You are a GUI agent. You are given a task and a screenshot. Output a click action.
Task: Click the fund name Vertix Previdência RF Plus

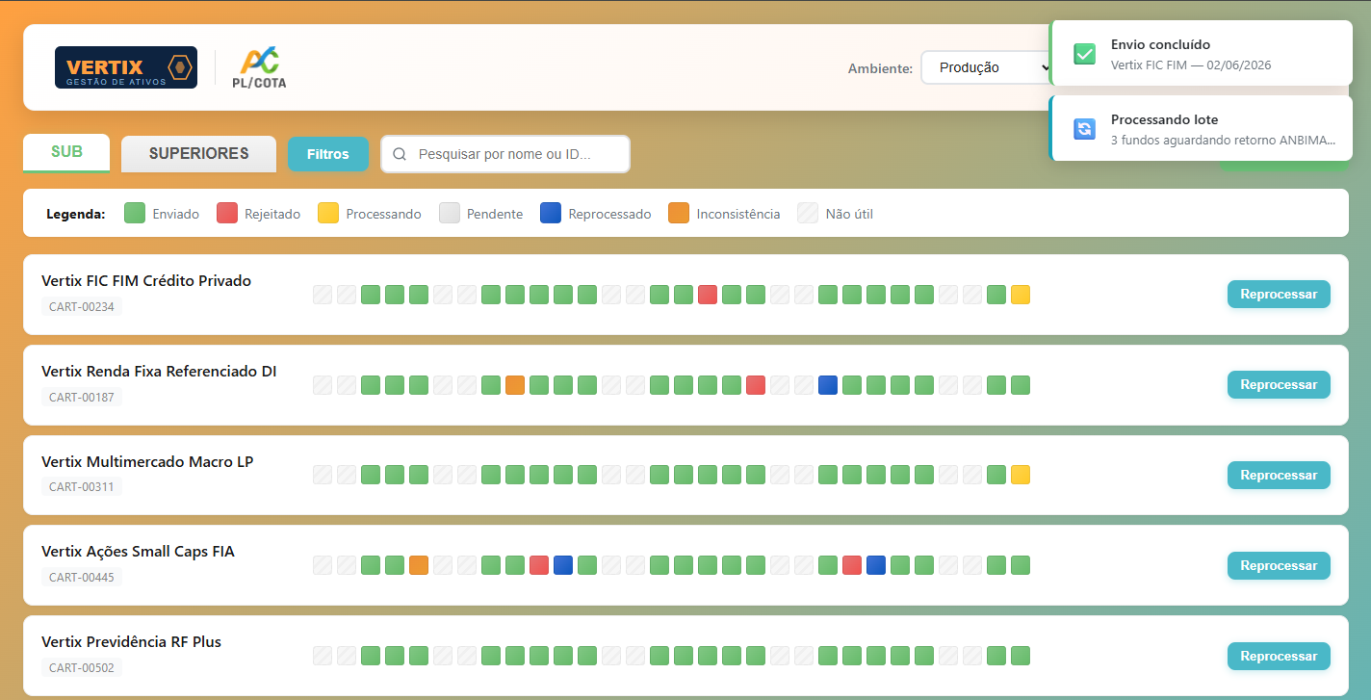[x=131, y=642]
